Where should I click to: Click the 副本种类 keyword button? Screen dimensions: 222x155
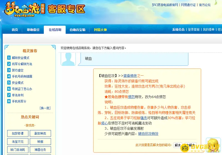coord(40,133)
